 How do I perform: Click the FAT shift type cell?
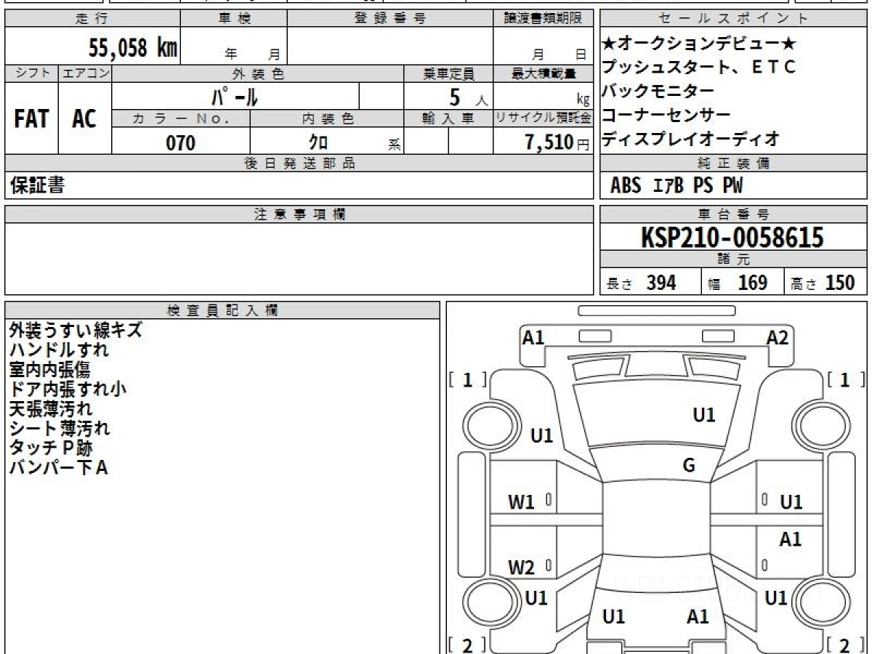31,119
